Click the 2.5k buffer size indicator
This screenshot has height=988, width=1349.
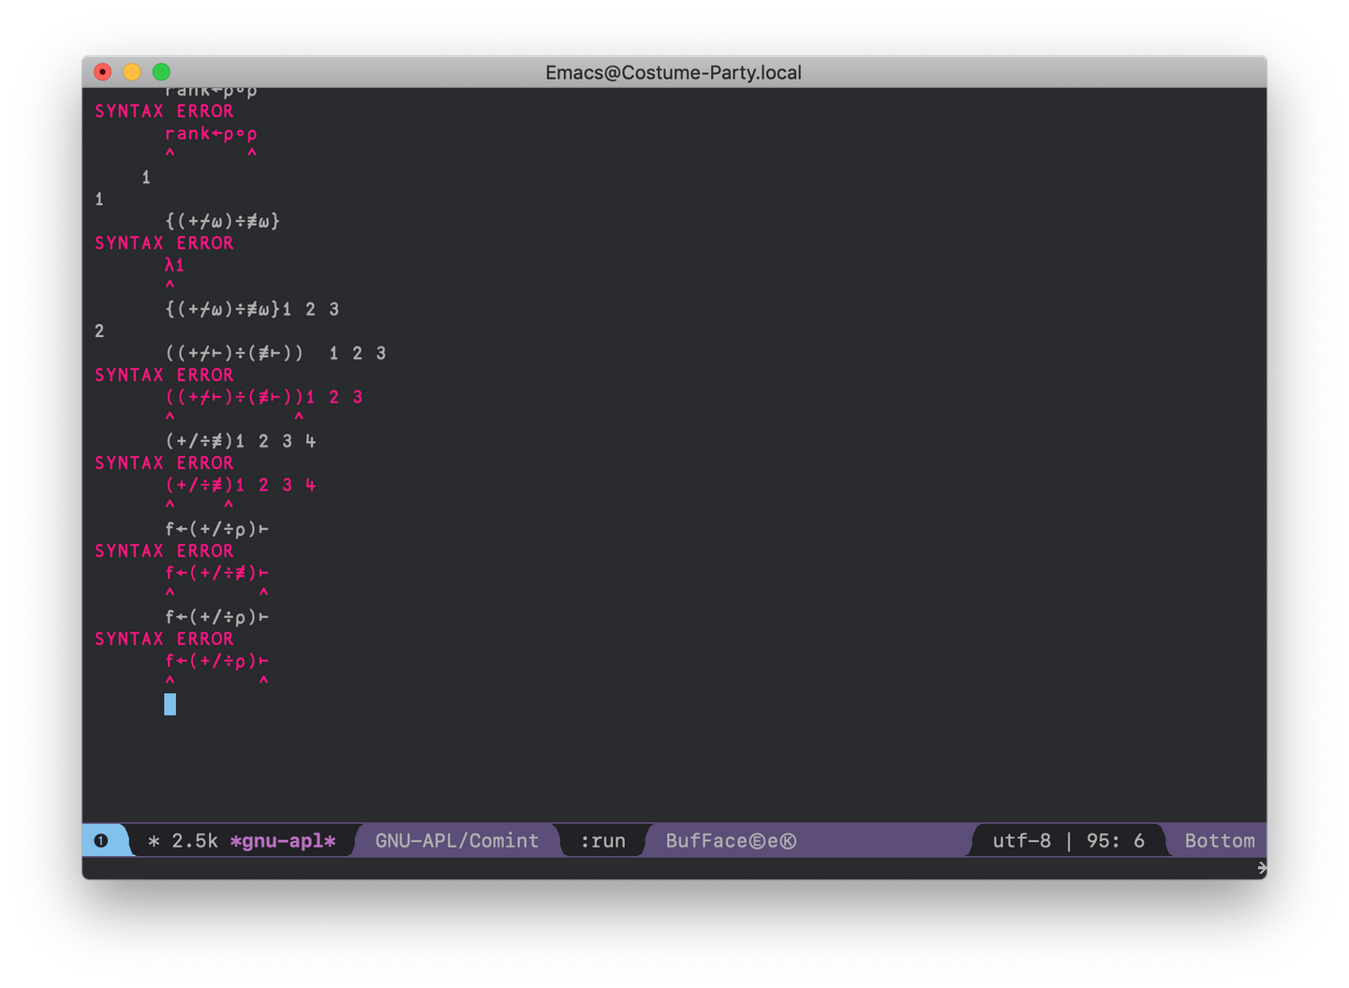coord(195,840)
